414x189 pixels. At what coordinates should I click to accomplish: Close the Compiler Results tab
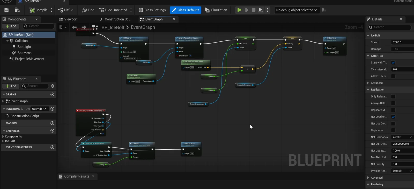(x=93, y=177)
